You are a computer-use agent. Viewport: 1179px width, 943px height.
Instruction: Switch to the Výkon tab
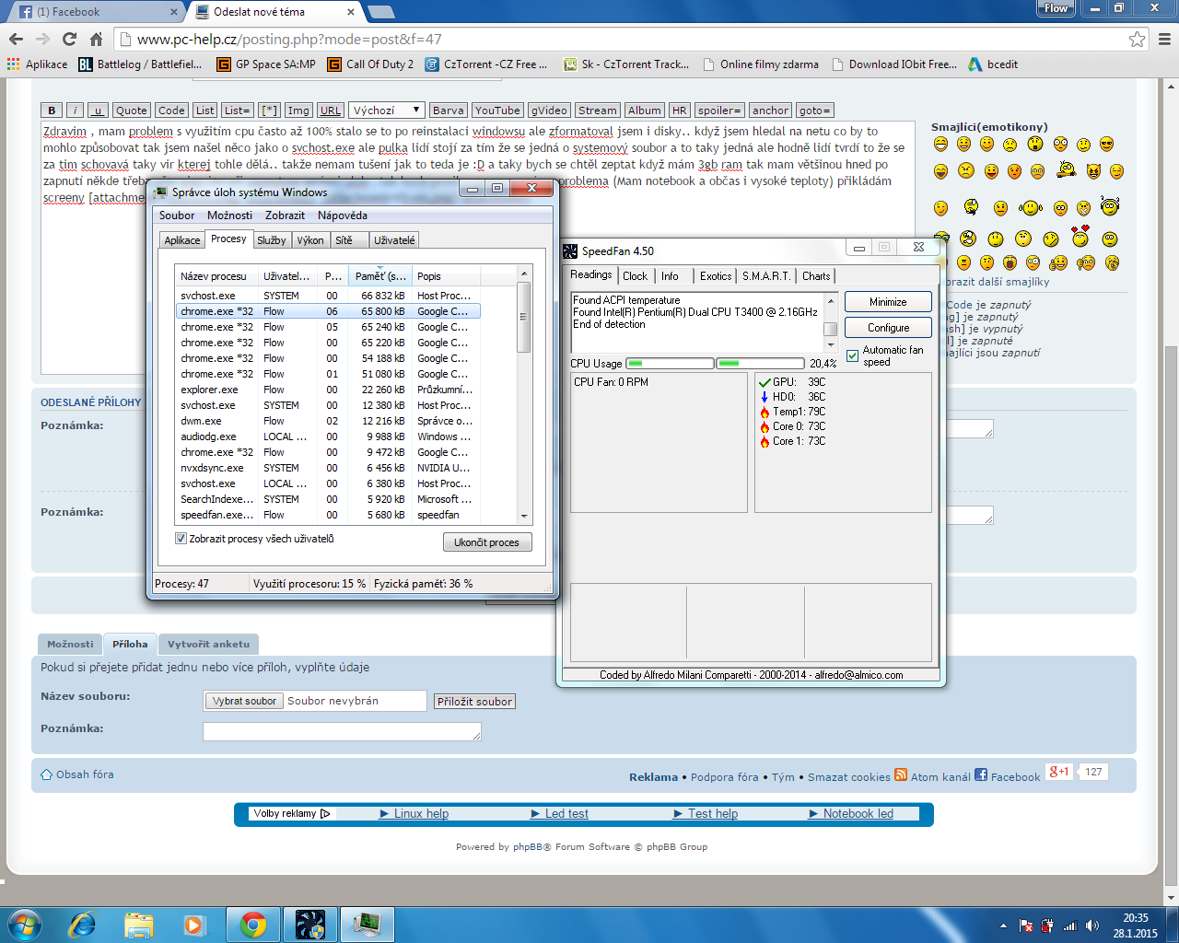(310, 240)
